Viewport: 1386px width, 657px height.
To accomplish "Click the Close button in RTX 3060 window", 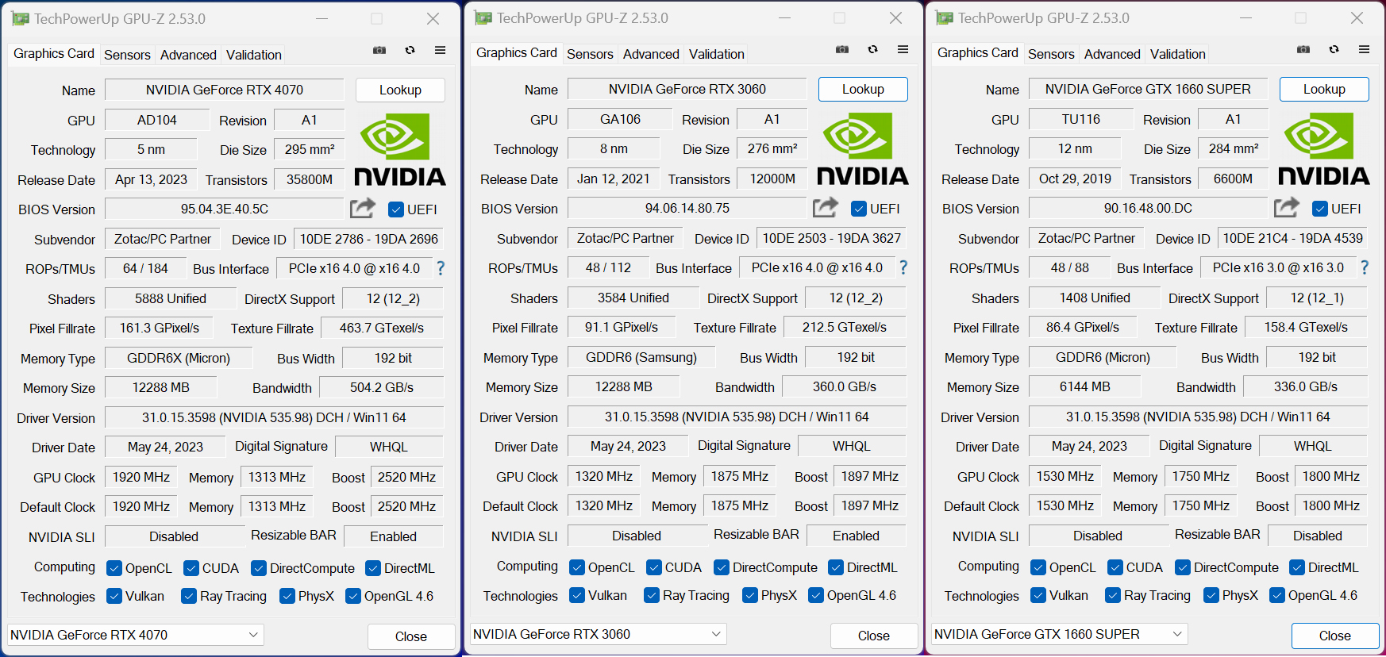I will pos(874,636).
